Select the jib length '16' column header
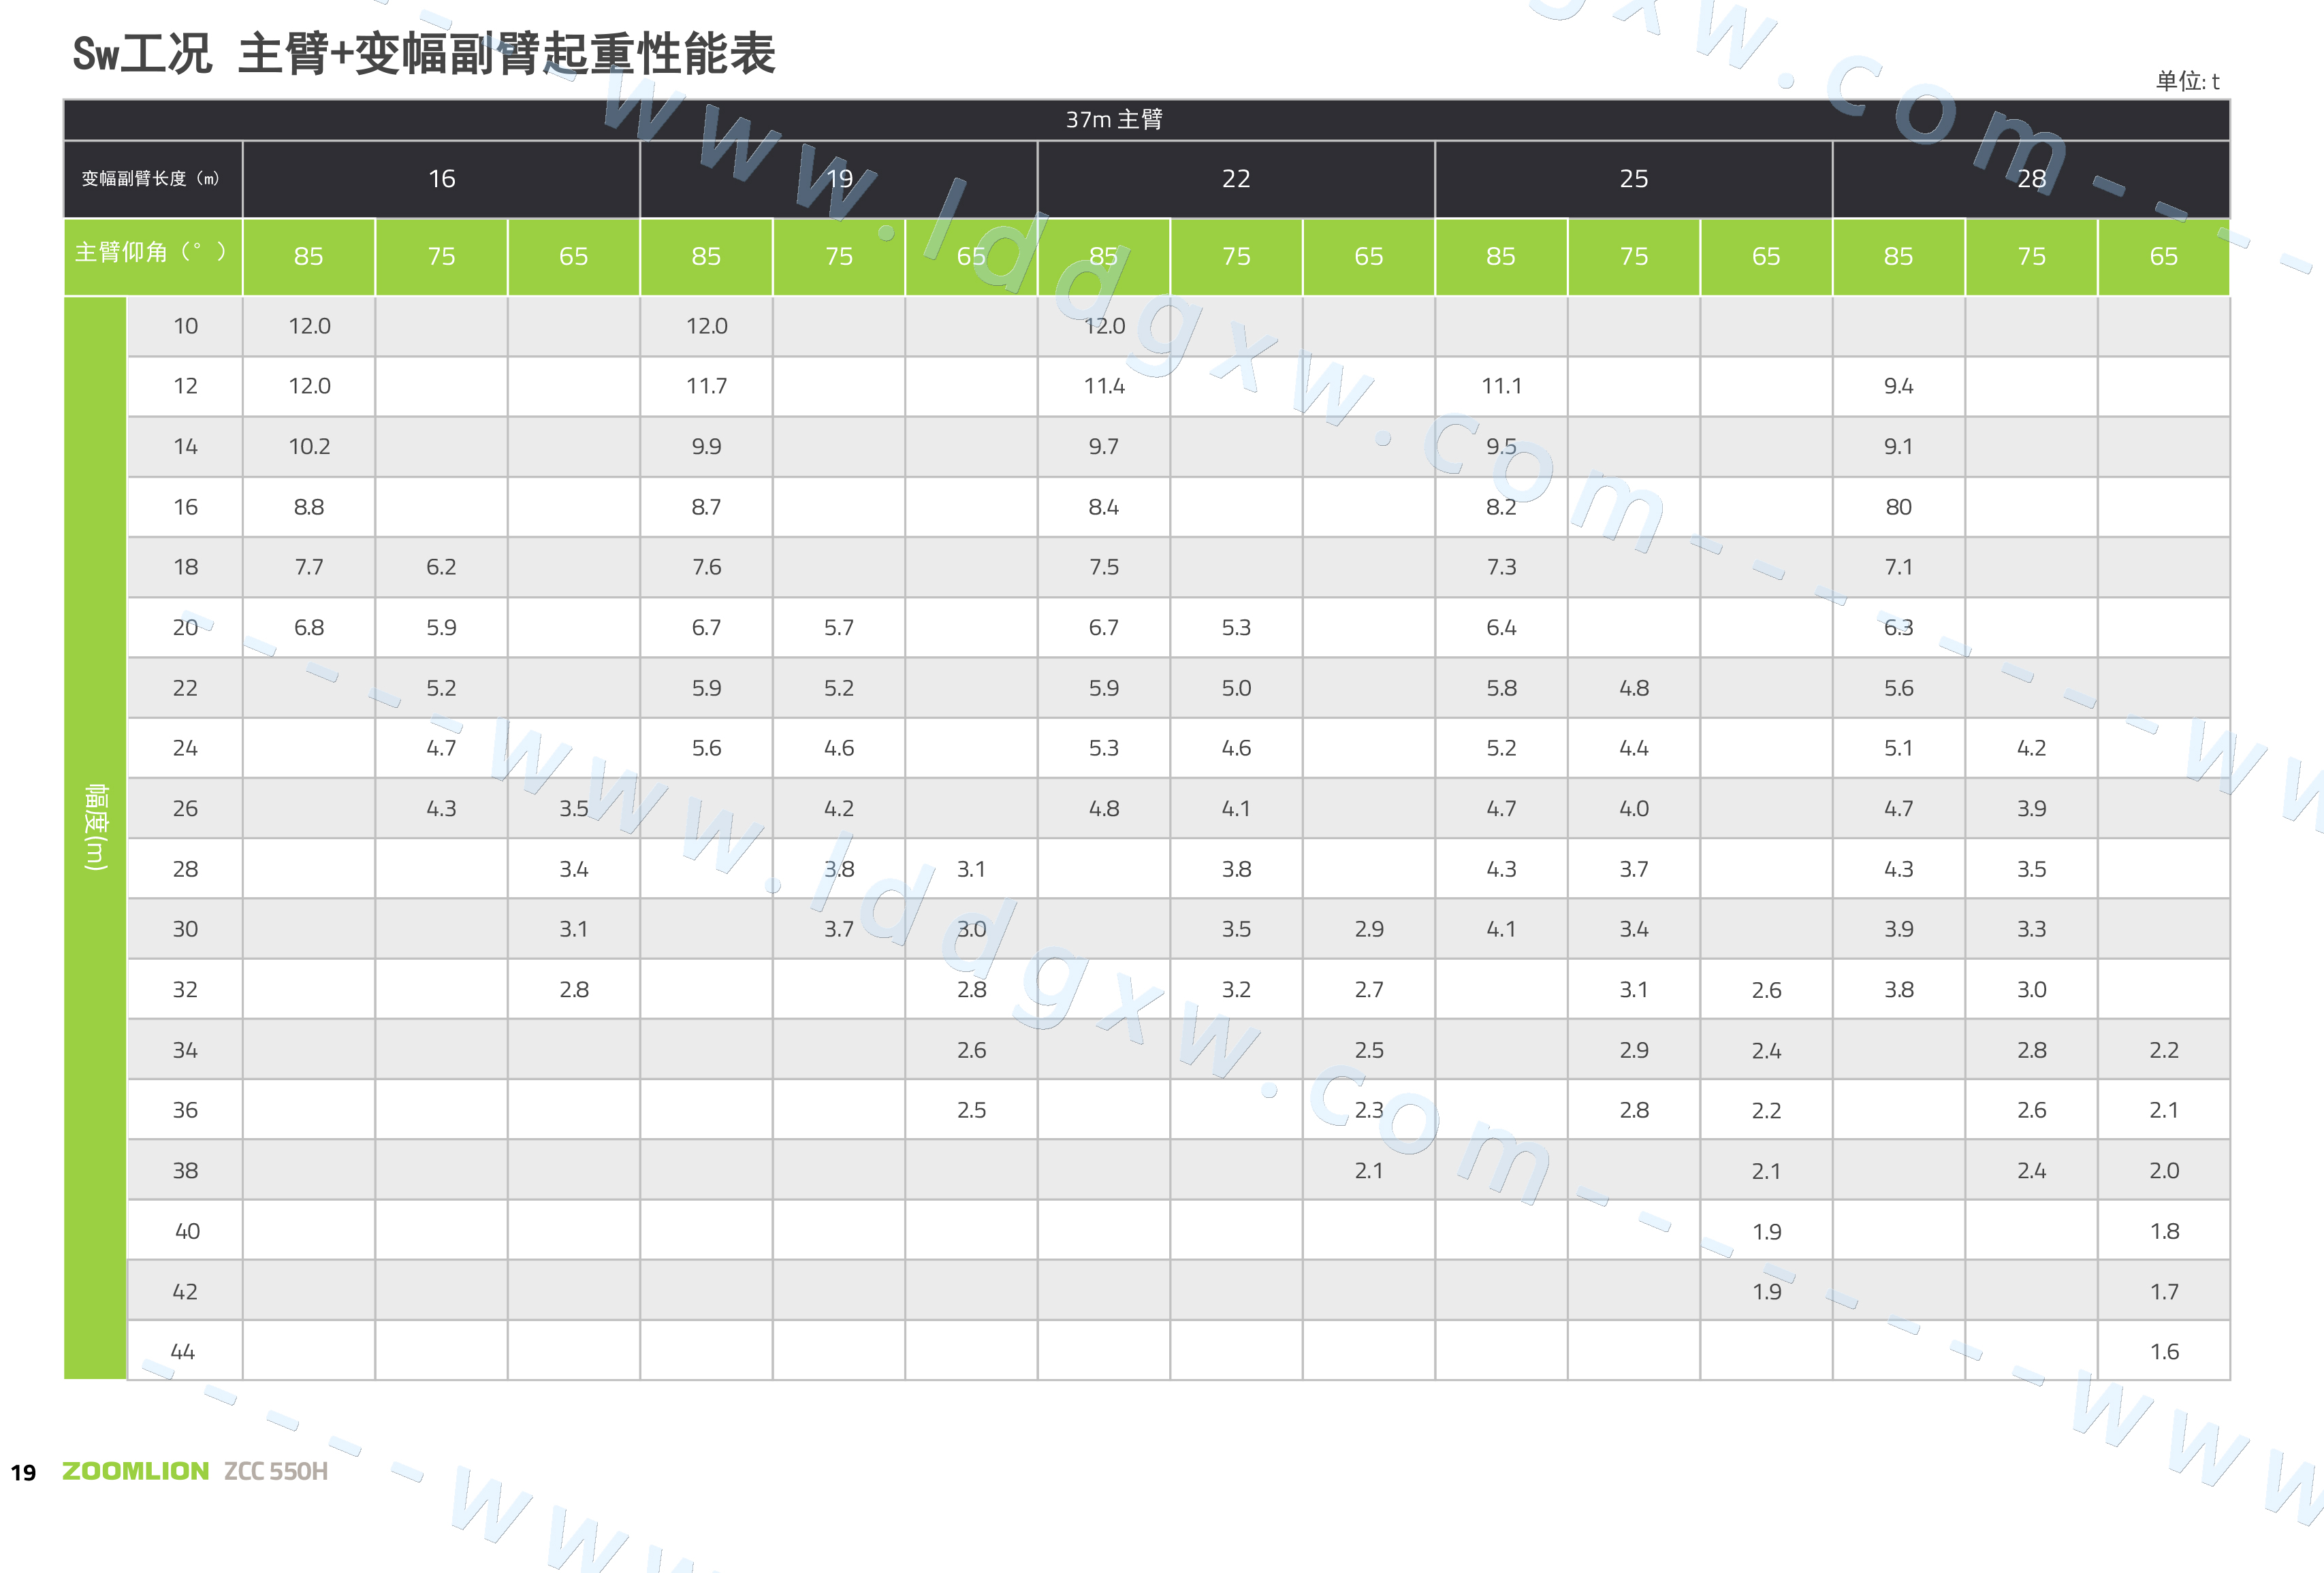Image resolution: width=2324 pixels, height=1573 pixels. pyautogui.click(x=441, y=179)
